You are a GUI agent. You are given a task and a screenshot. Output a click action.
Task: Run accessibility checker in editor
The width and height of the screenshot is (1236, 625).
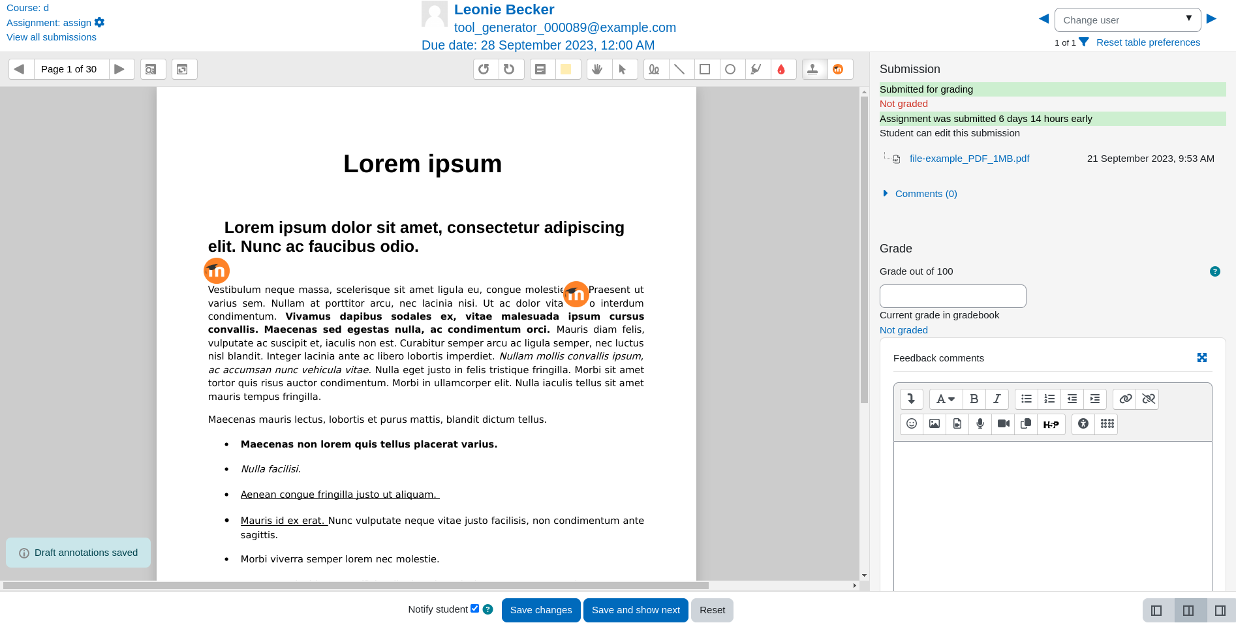click(1083, 424)
